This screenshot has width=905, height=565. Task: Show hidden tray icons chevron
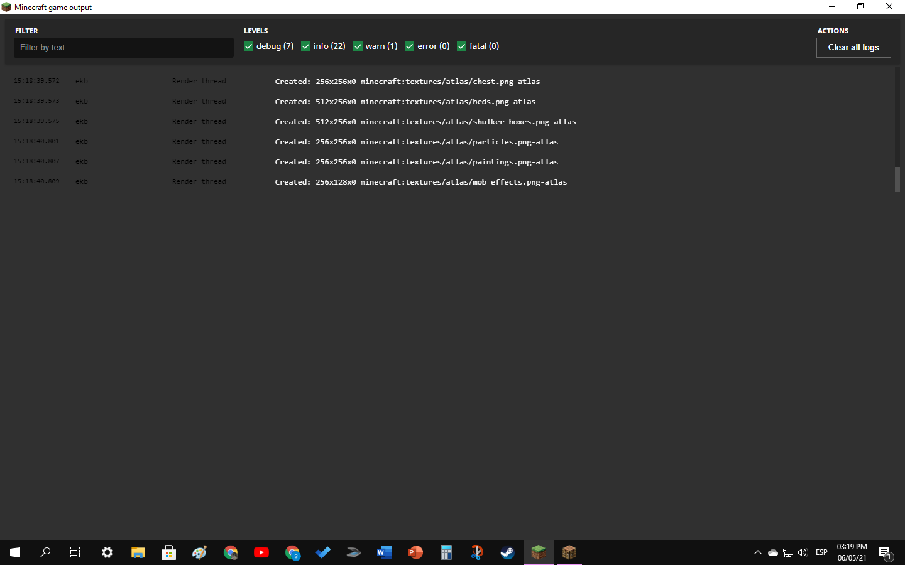[758, 552]
